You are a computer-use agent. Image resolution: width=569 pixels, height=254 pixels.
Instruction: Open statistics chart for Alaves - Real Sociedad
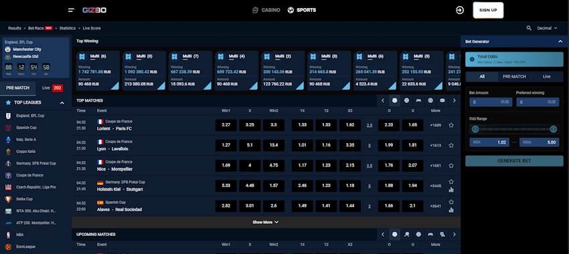(x=451, y=210)
